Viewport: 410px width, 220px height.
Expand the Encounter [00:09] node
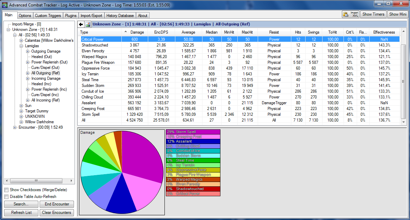(15, 127)
